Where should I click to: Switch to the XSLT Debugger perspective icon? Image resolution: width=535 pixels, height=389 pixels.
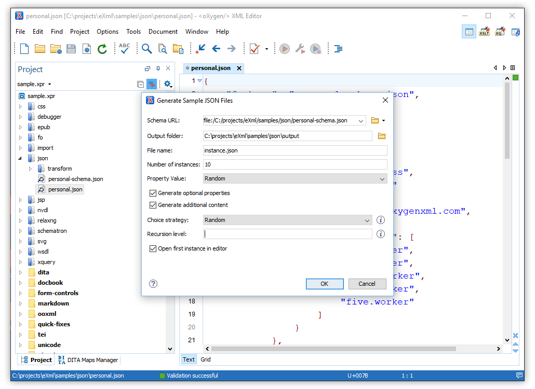tap(485, 32)
